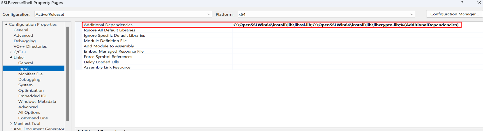
Task: Click the help question mark icon
Action: tap(462, 3)
